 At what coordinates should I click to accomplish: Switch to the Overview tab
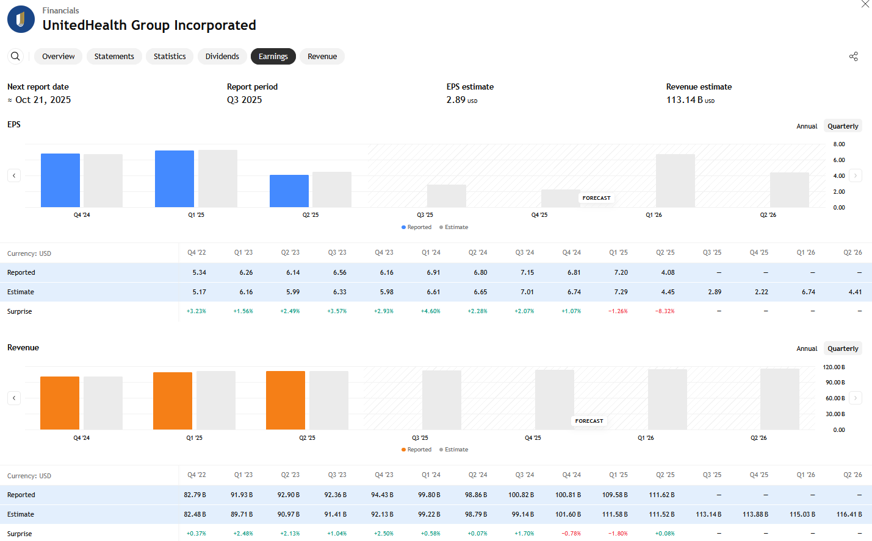pos(59,56)
